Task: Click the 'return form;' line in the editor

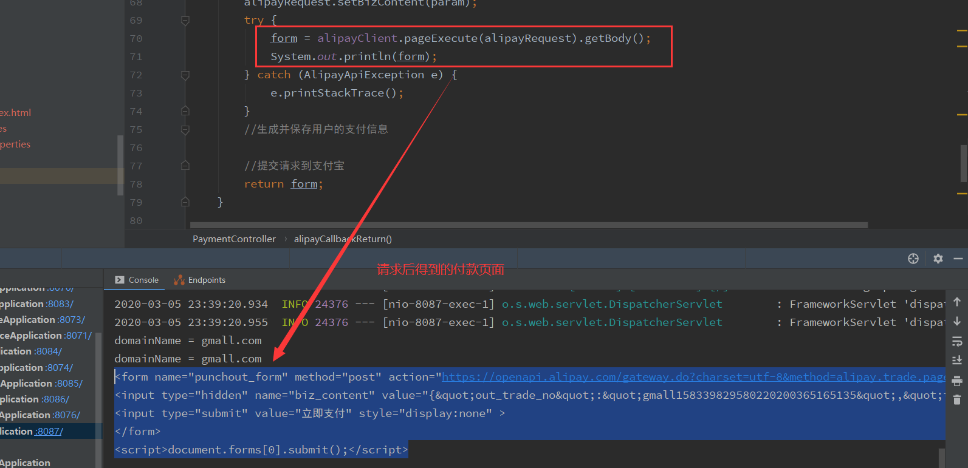Action: 284,184
